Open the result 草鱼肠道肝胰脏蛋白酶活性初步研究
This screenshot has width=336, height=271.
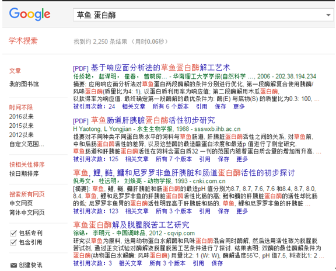(153, 120)
